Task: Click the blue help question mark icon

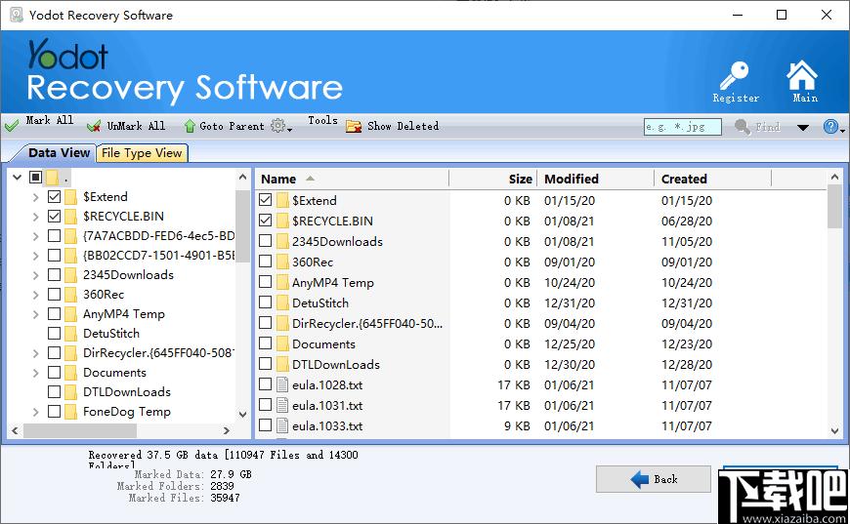Action: 830,127
